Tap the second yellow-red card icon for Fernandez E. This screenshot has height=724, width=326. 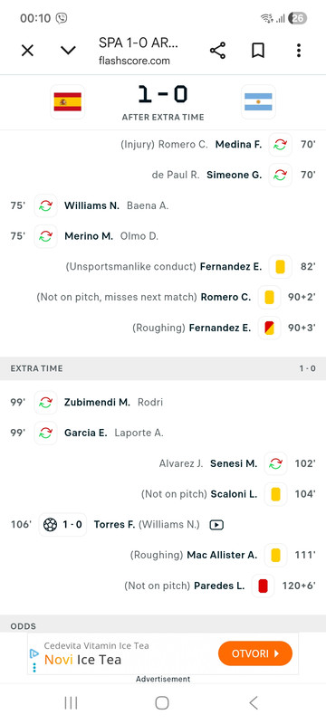tap(269, 328)
